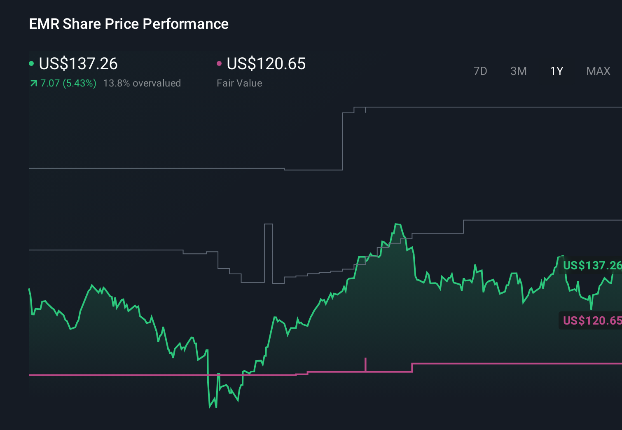Select the 1Y time range view

tap(556, 71)
